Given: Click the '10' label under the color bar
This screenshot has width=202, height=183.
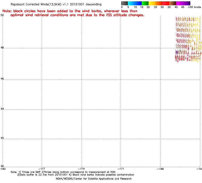Looking at the screenshot, I should (135, 7).
